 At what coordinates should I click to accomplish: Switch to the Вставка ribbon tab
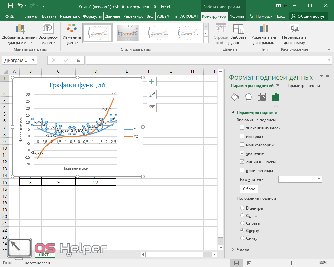(49, 16)
